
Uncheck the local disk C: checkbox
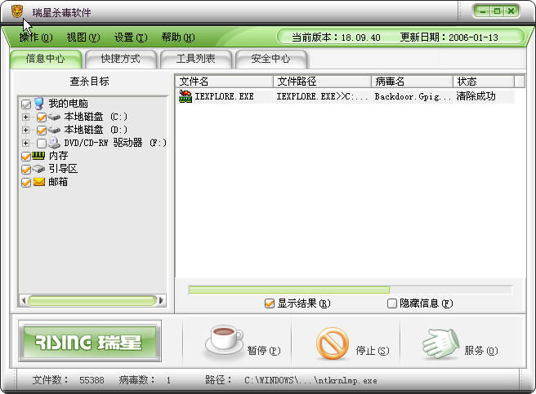coord(42,117)
